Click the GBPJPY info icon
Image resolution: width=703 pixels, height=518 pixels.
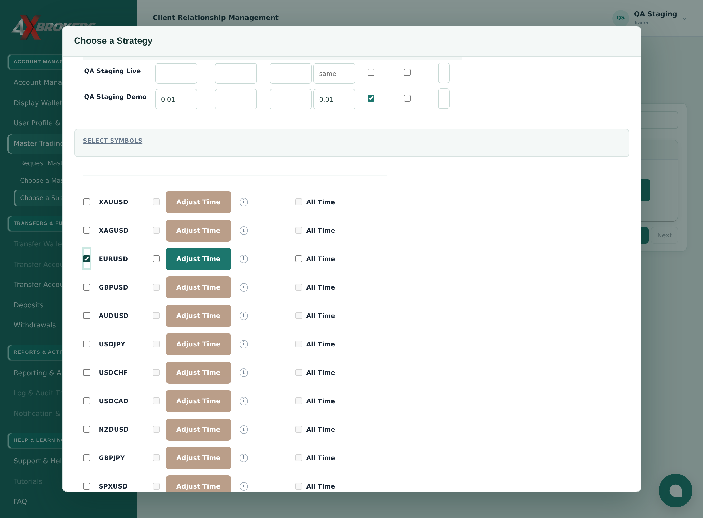pyautogui.click(x=244, y=458)
